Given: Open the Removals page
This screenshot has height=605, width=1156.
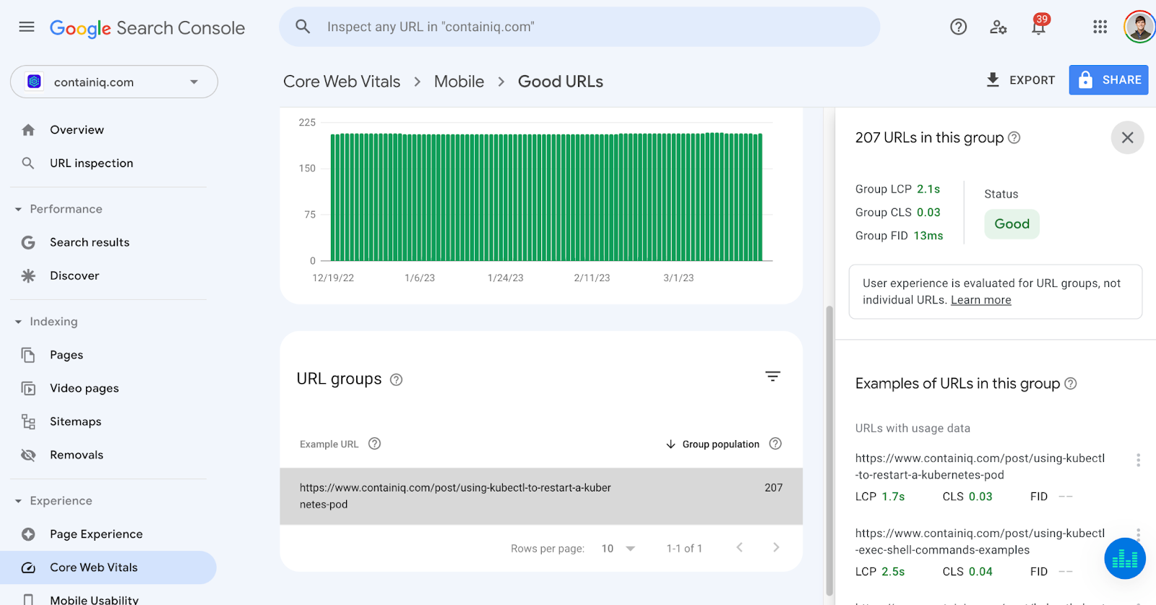Looking at the screenshot, I should 77,455.
